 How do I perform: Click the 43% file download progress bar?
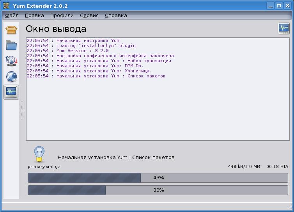(158, 177)
